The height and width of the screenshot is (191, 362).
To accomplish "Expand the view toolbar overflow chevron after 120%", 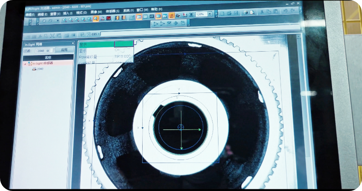I will point(216,14).
